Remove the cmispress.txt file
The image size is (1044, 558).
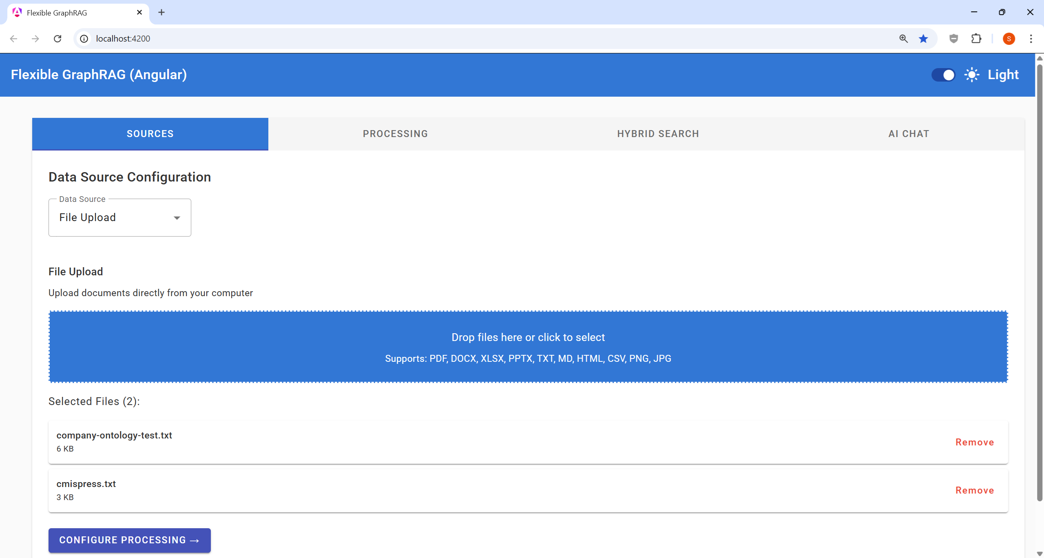point(974,490)
